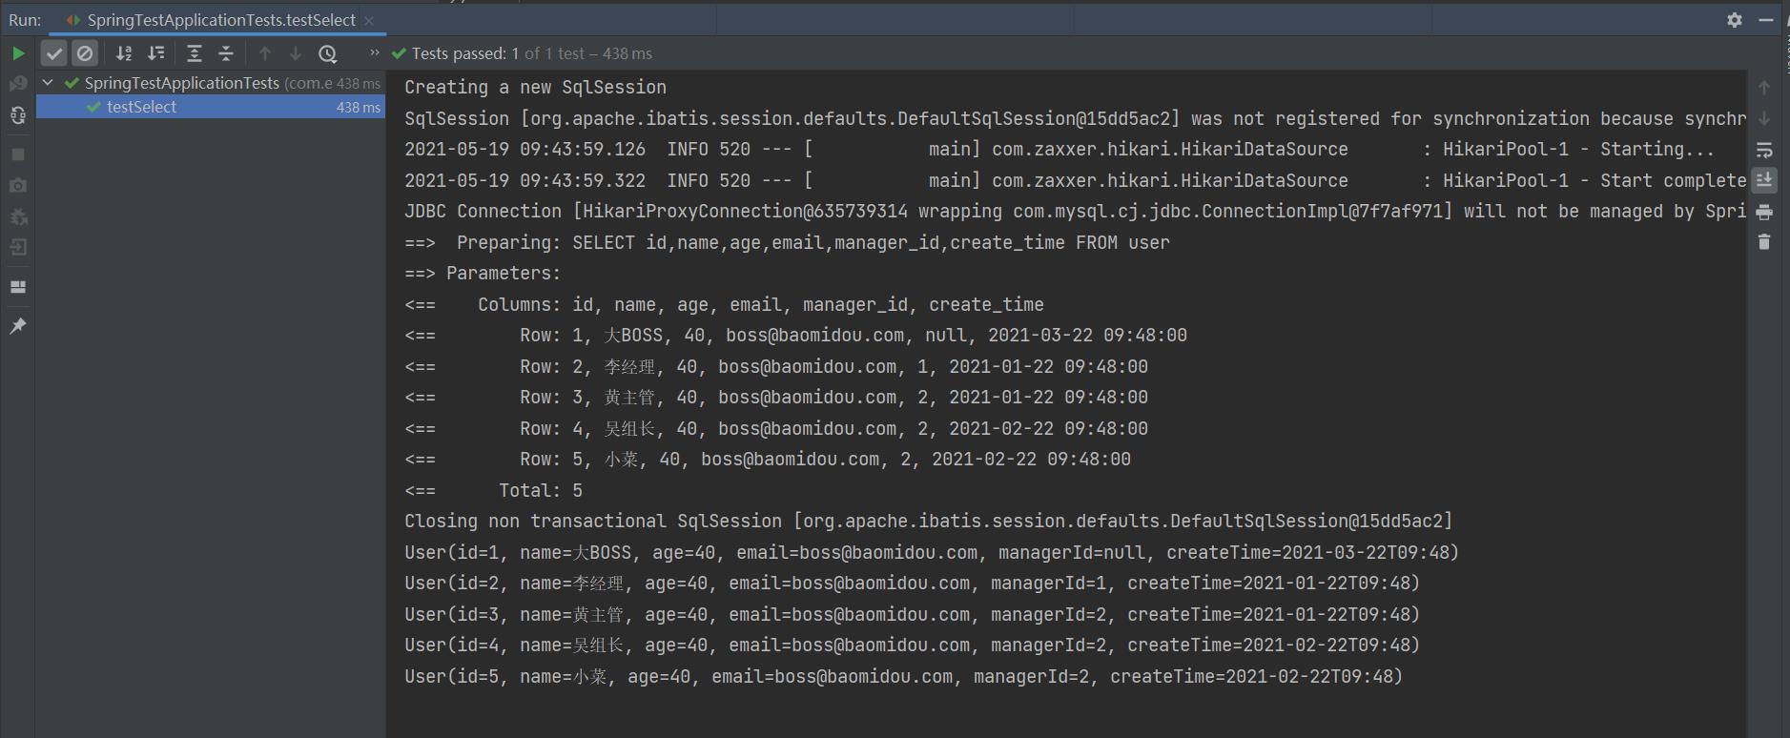Image resolution: width=1790 pixels, height=738 pixels.
Task: Click the exit icon in left sidebar
Action: pos(18,247)
